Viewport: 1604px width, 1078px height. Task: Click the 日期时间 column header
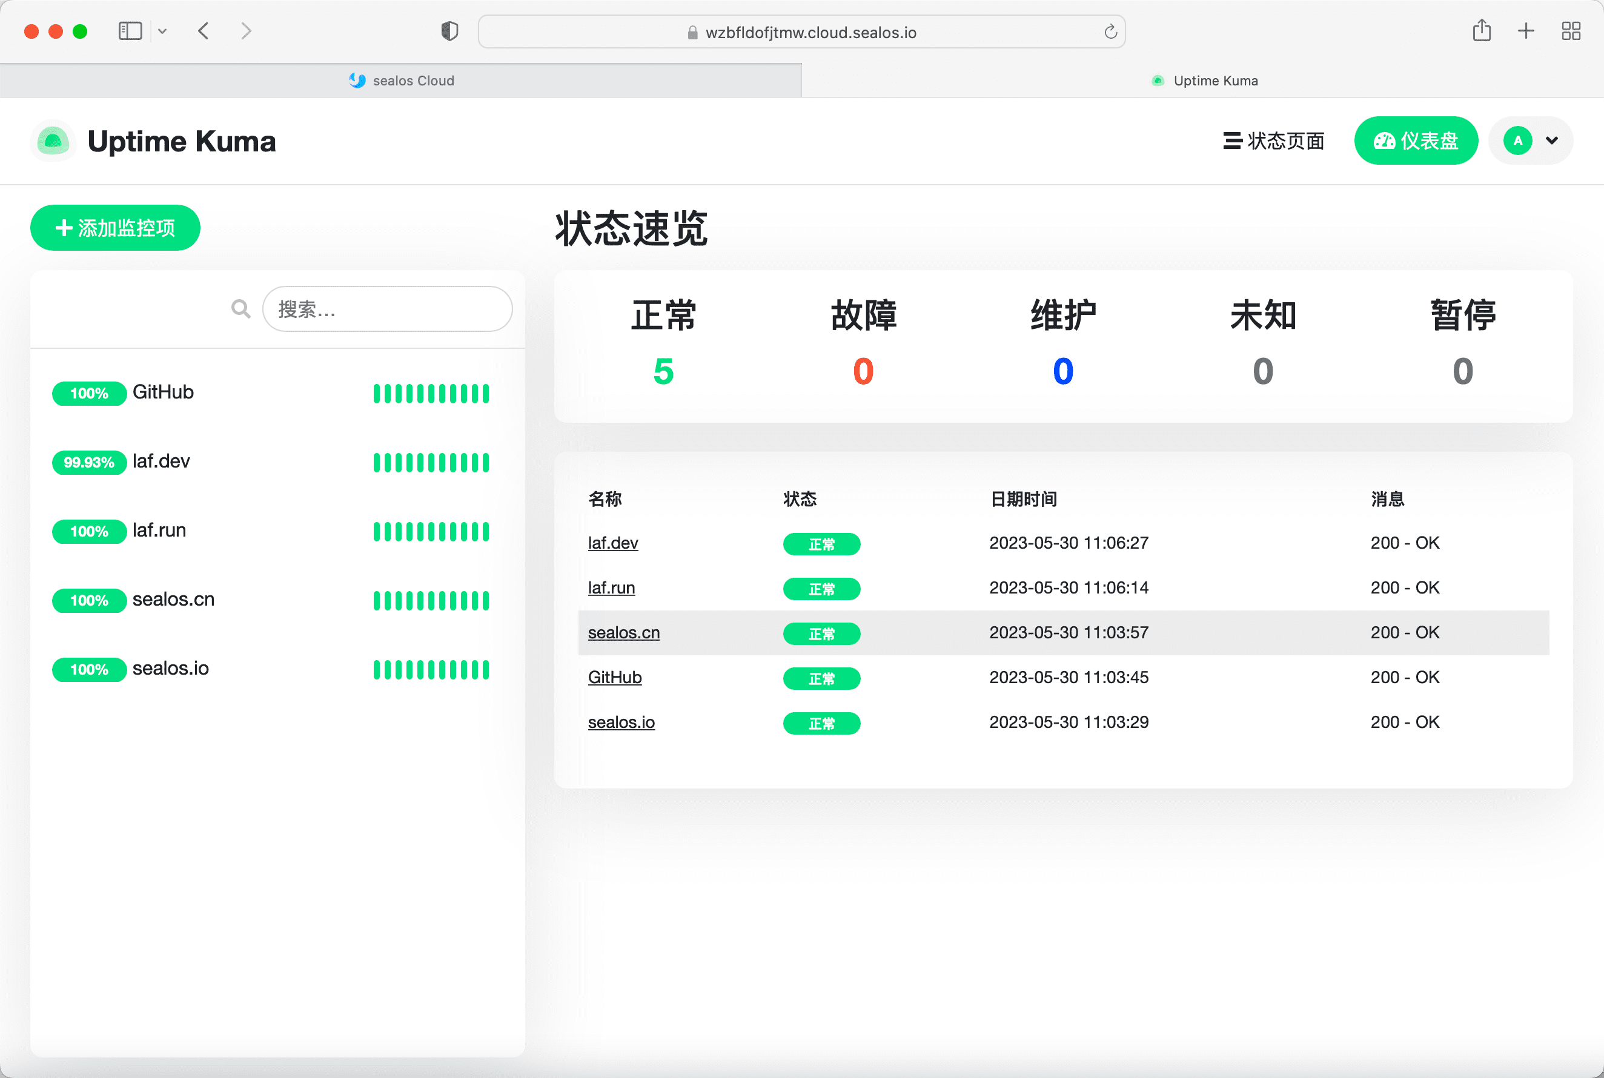tap(1024, 499)
